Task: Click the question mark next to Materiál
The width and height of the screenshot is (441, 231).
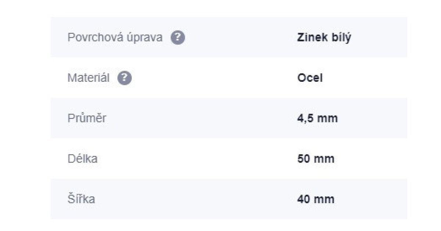Action: pos(125,78)
